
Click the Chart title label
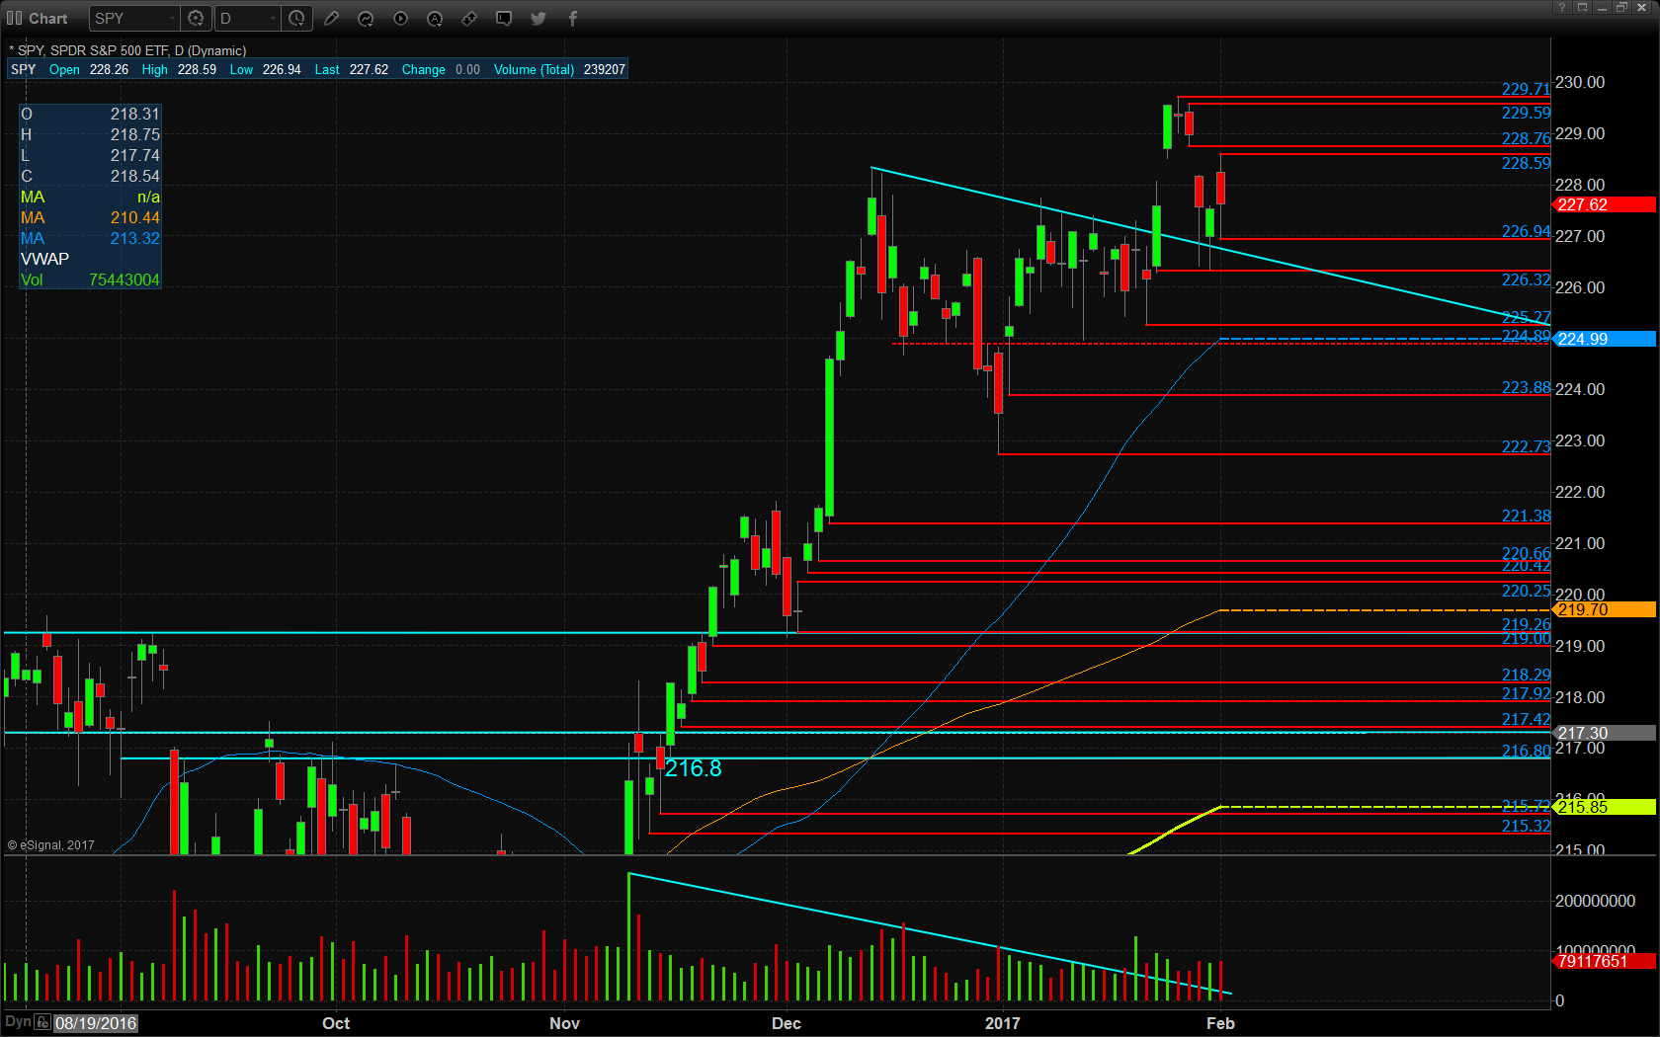tap(48, 18)
